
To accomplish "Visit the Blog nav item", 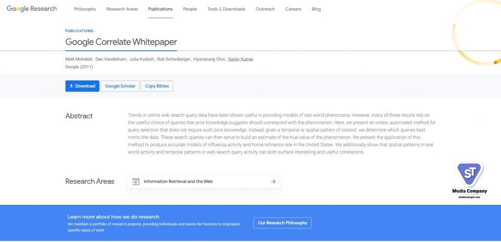I will (x=317, y=9).
